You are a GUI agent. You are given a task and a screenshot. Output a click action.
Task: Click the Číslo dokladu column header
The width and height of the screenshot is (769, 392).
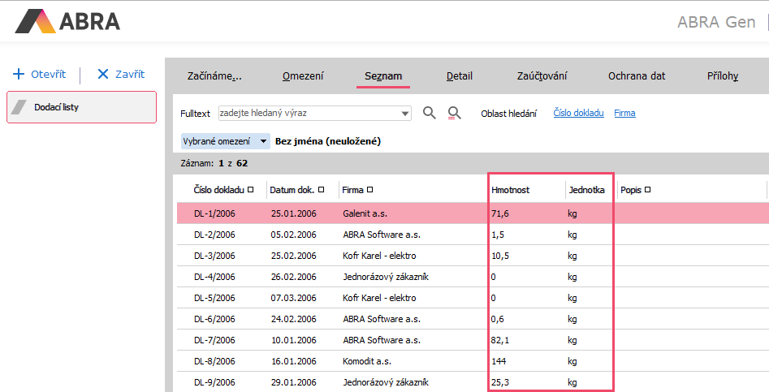[x=218, y=190]
